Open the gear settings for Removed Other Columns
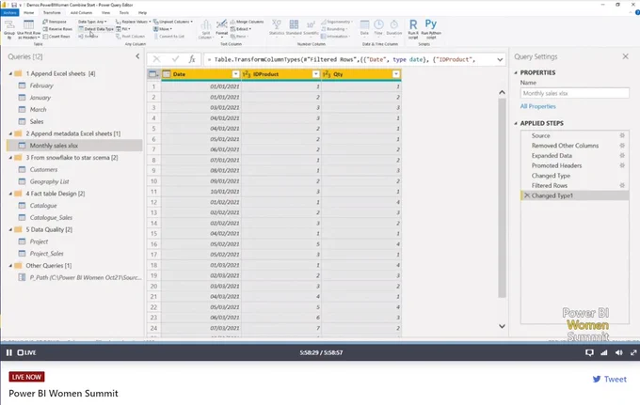 tap(622, 146)
